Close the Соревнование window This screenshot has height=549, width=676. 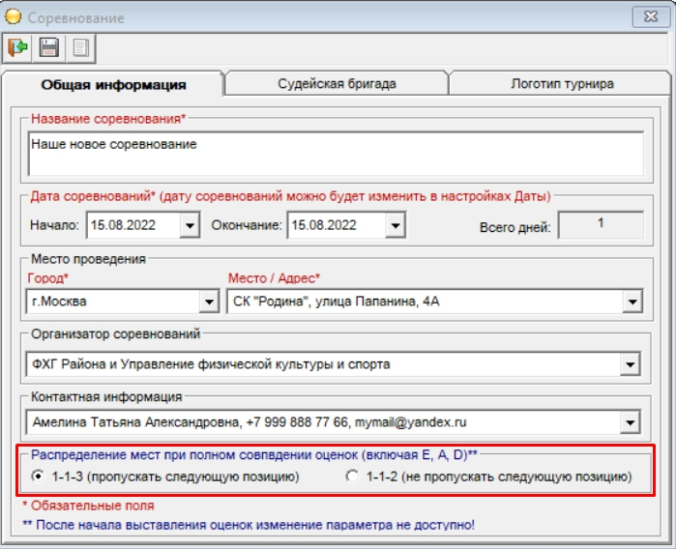[646, 16]
